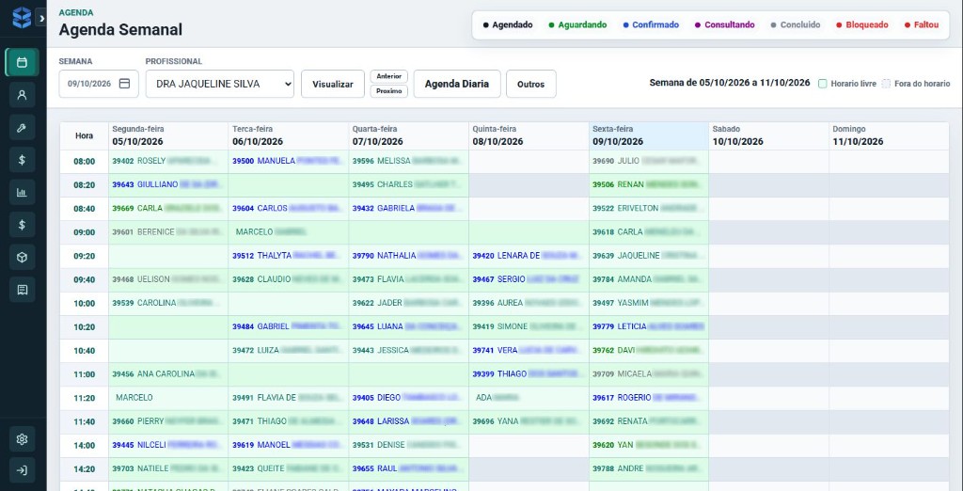Open the calendar picker icon in Semana field

[x=125, y=84]
